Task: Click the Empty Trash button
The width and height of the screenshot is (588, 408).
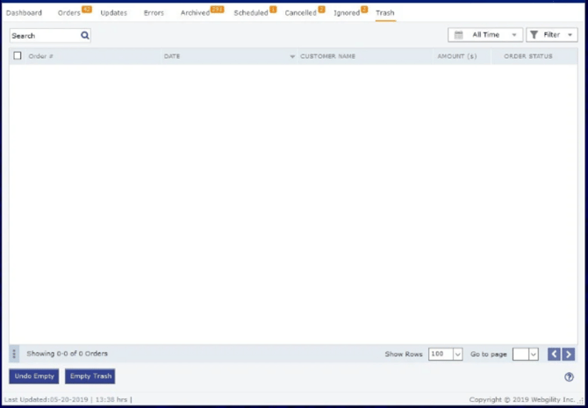Action: [90, 376]
